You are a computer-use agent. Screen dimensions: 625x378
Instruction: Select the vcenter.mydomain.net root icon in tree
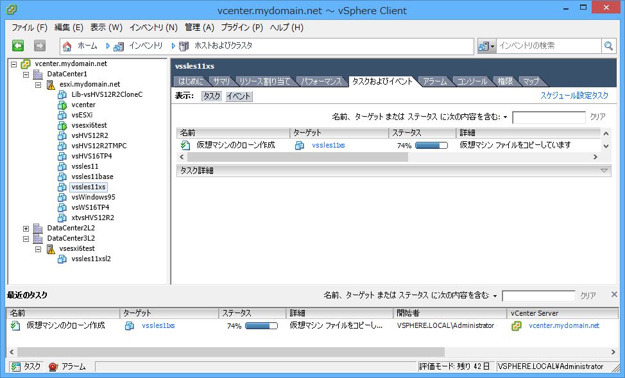tap(26, 64)
